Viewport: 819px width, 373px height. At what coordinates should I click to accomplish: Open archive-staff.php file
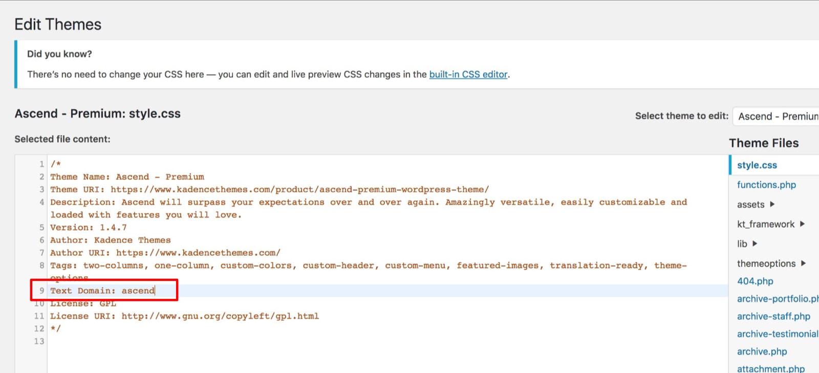(x=773, y=316)
